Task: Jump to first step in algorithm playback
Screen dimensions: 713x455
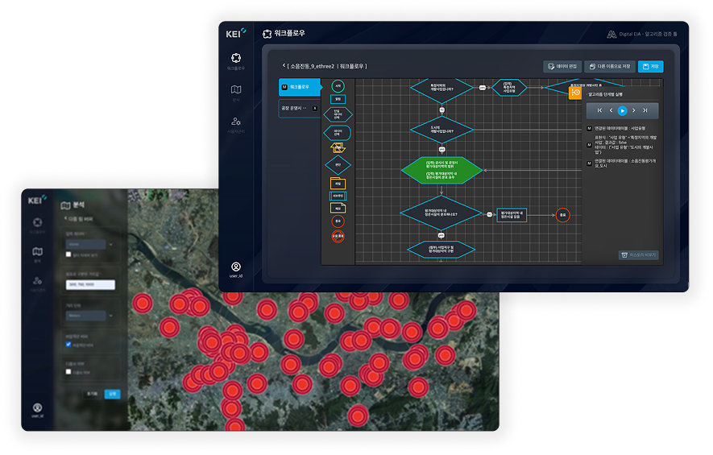Action: pyautogui.click(x=599, y=110)
